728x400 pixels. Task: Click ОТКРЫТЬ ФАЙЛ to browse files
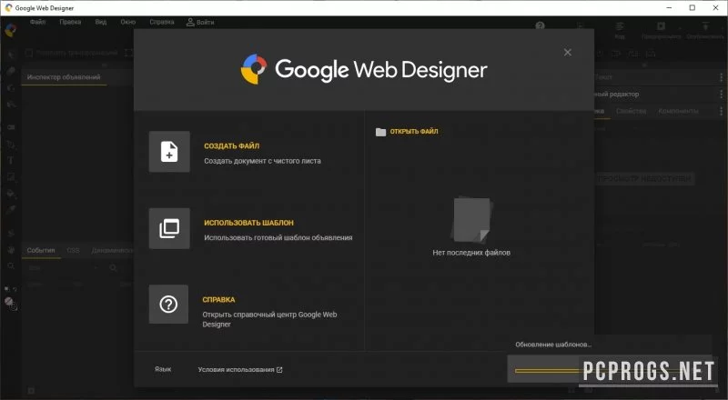click(414, 132)
